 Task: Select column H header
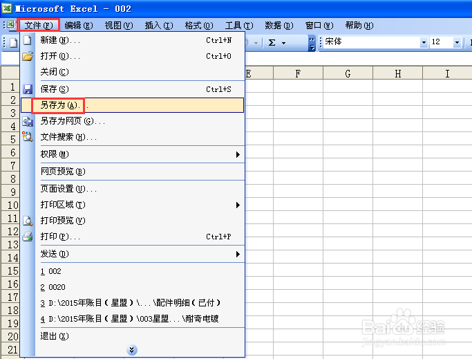click(x=397, y=73)
